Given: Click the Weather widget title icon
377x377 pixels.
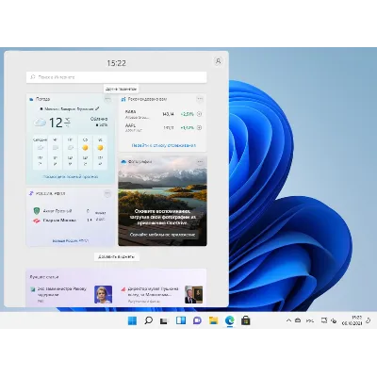Looking at the screenshot, I should [x=31, y=99].
